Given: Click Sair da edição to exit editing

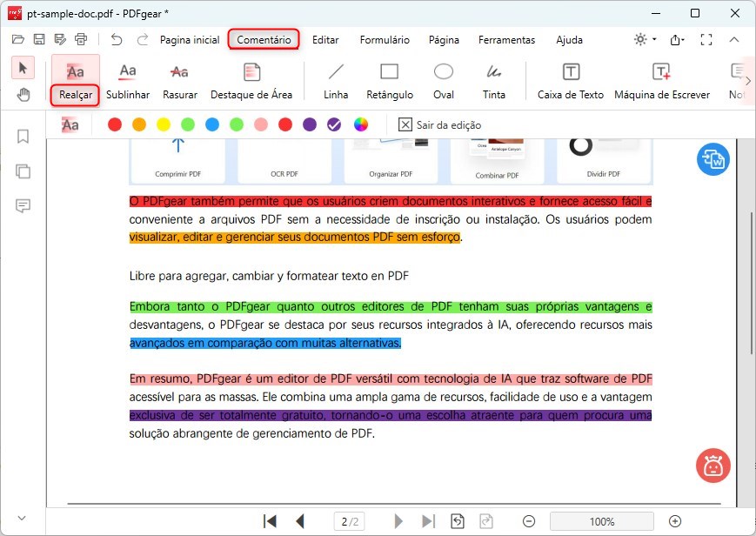Looking at the screenshot, I should [x=441, y=124].
